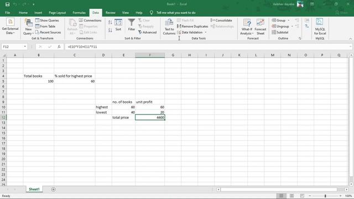Viewport: 354px width, 199px height.
Task: Select column F header
Action: pyautogui.click(x=150, y=55)
